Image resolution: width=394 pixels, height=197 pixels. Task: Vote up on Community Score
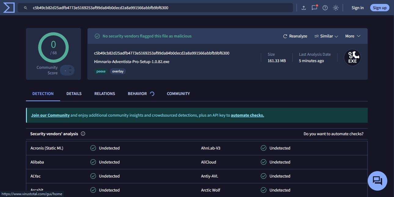[x=70, y=68]
